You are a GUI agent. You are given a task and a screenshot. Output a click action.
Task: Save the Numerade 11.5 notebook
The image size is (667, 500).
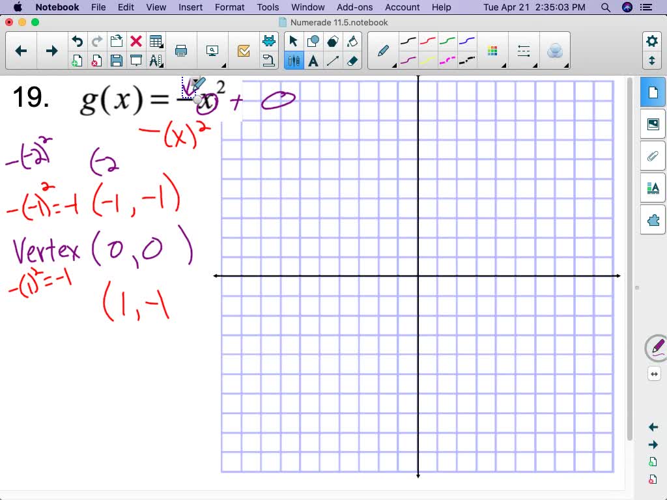(x=116, y=60)
